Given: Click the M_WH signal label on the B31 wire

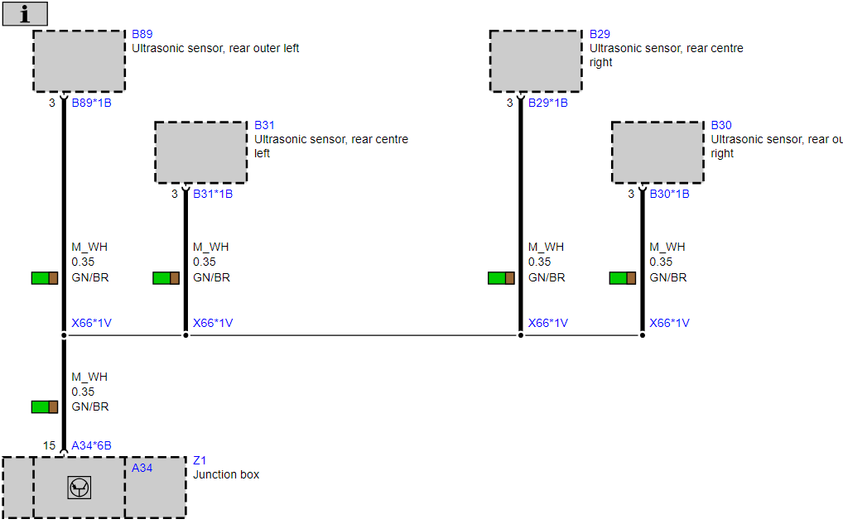Looking at the screenshot, I should tap(210, 248).
